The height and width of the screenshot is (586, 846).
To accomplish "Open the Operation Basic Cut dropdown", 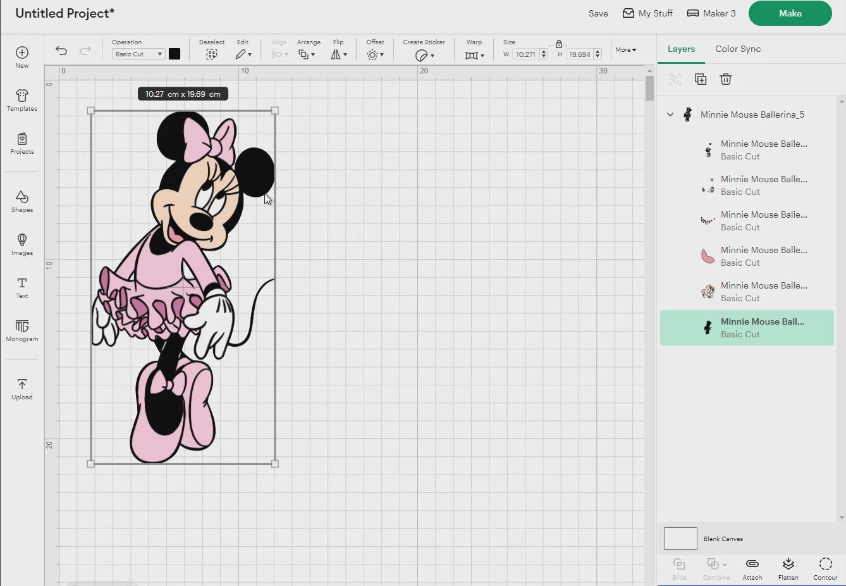I will [x=138, y=54].
